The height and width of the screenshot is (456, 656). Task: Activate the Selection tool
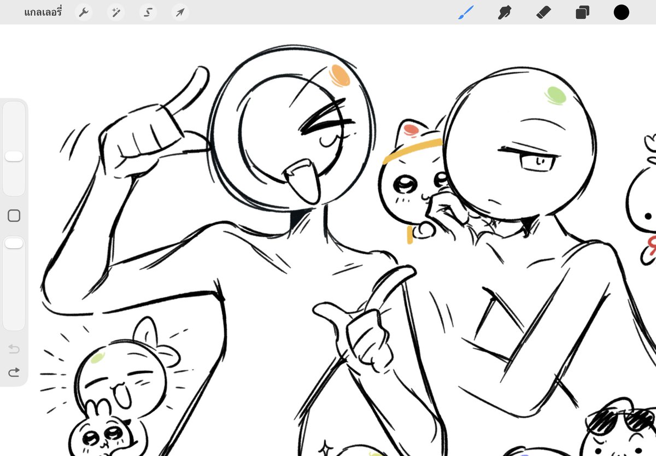tap(148, 12)
